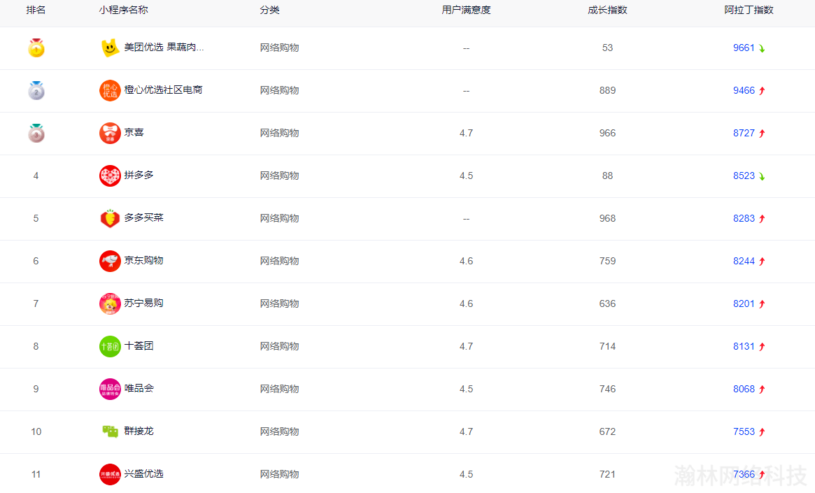Click the 7553 index link for 群接龙
The image size is (815, 493).
[x=744, y=432]
